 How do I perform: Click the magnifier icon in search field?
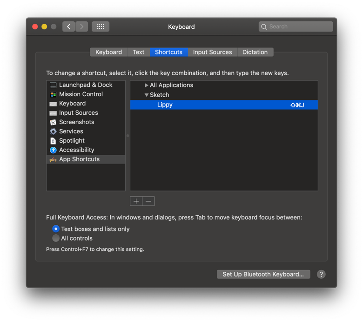click(x=264, y=26)
